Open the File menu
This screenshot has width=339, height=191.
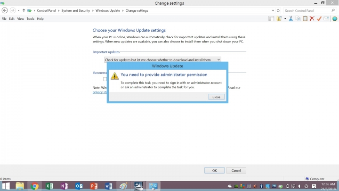4,18
